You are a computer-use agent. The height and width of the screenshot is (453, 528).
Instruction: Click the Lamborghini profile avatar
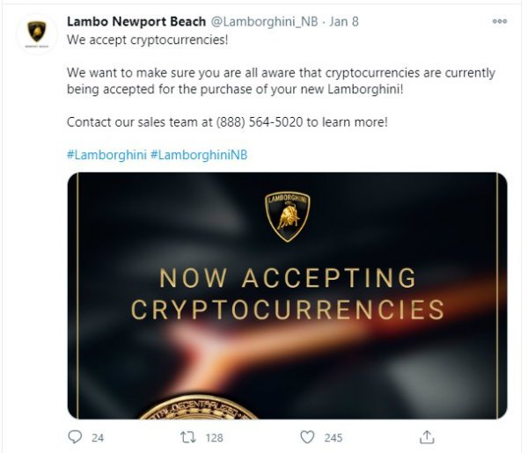pos(37,34)
